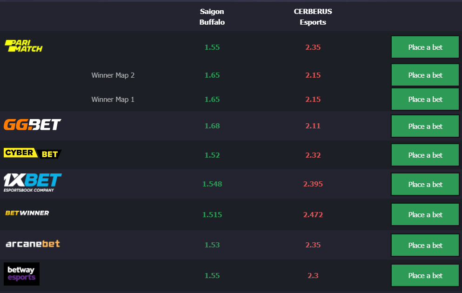Place a bet at GG.BET
This screenshot has width=462, height=293.
(425, 126)
